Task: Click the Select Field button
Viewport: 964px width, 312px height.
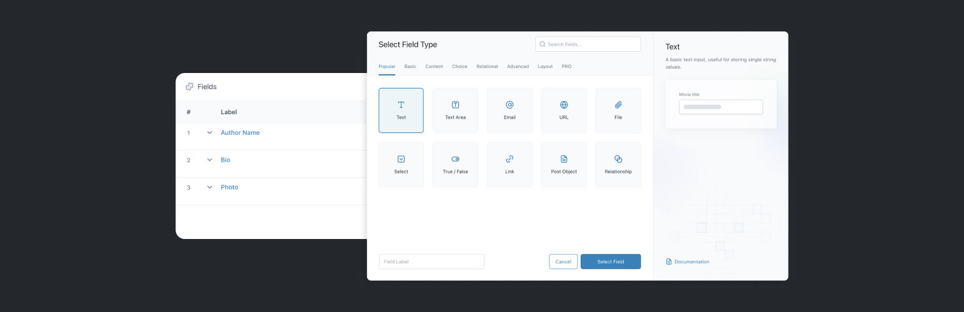Action: pyautogui.click(x=611, y=261)
